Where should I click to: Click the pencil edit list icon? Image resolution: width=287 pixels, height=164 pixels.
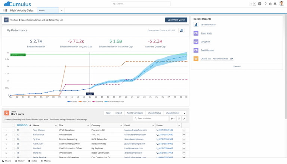pos(184,118)
